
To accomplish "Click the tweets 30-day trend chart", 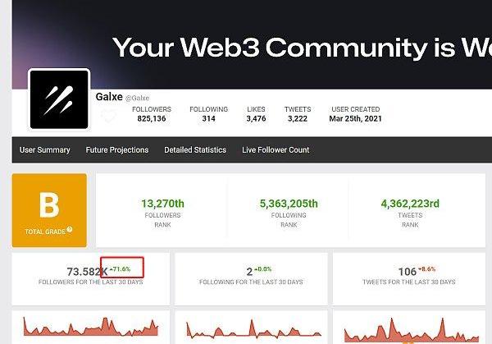I will pyautogui.click(x=414, y=328).
